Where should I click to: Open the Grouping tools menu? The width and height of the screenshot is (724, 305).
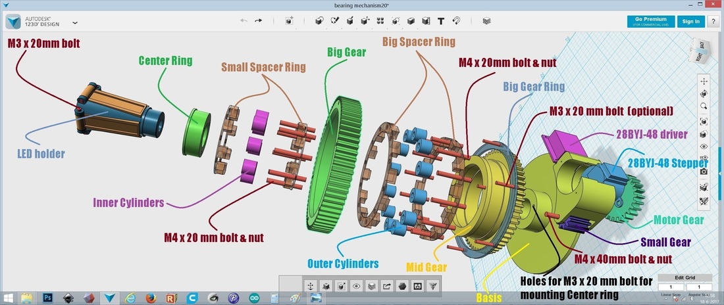tap(396, 21)
